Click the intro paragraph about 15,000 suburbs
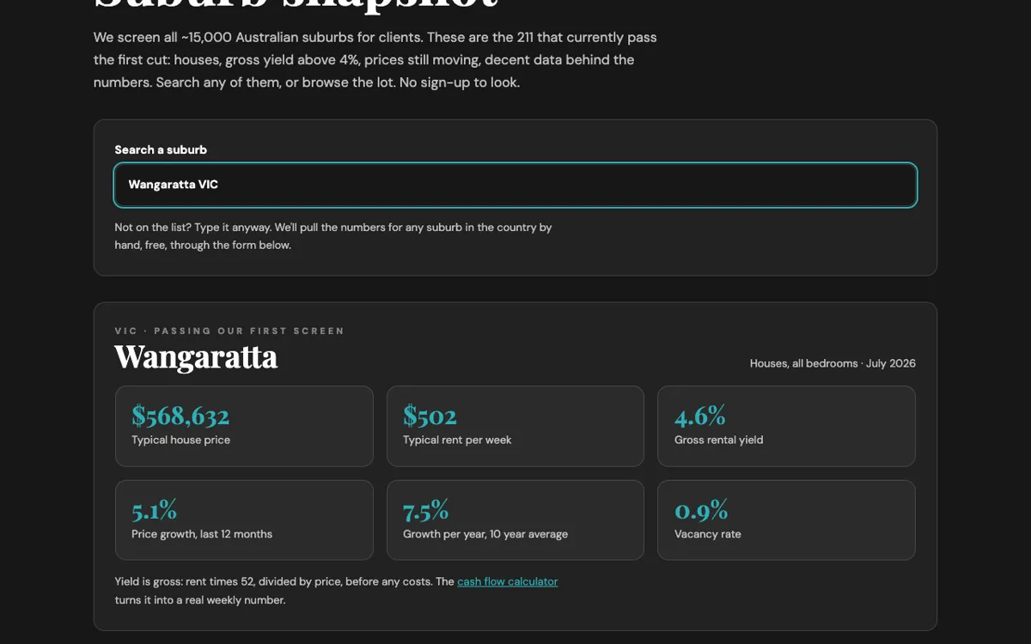 [375, 60]
